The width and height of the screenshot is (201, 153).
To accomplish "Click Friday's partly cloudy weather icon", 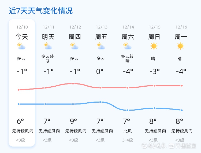I will [101, 46].
